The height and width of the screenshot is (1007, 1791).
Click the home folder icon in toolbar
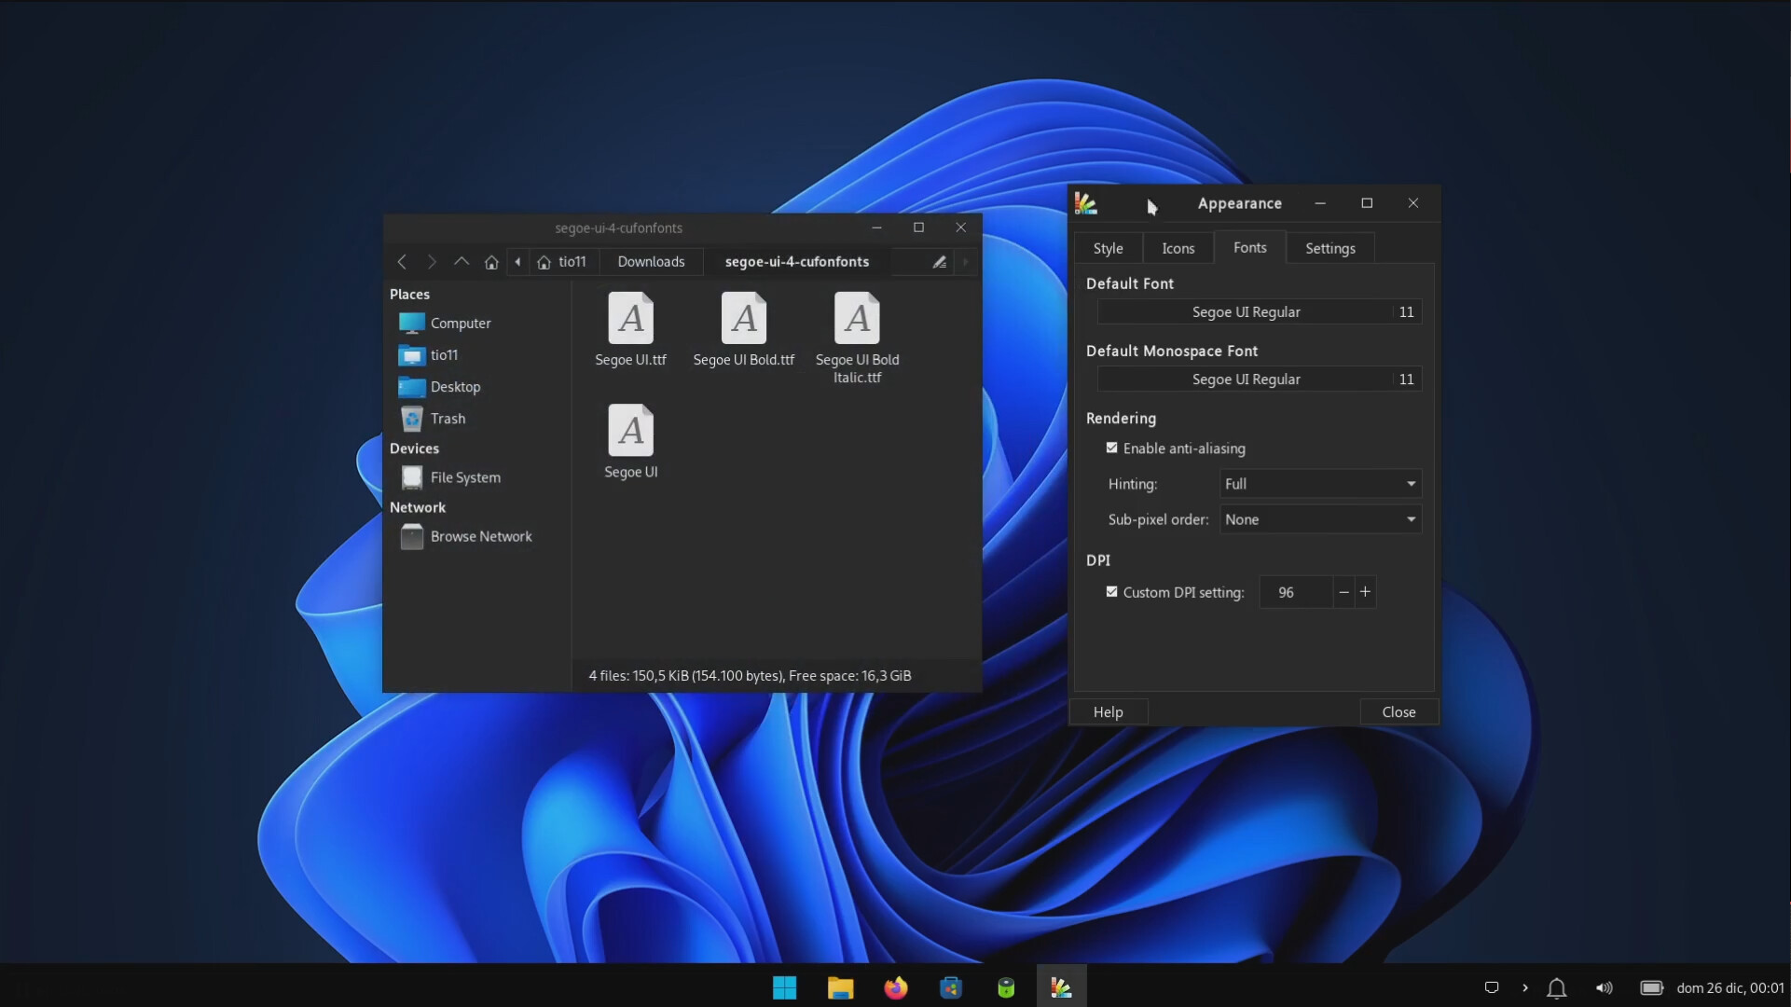491,262
